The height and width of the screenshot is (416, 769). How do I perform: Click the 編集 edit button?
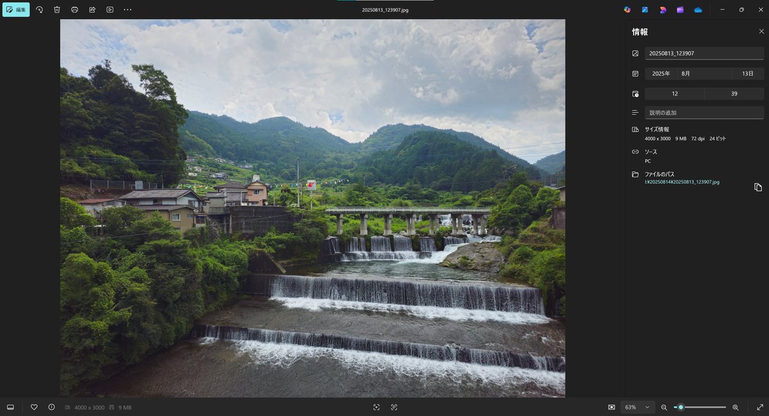(x=16, y=10)
